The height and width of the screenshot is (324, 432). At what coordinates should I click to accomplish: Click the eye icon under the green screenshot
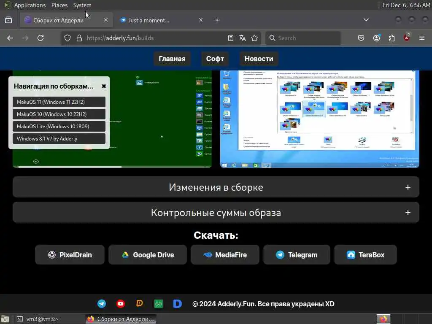click(36, 162)
